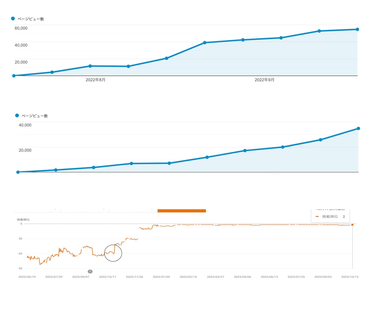Click the orange endpoint dot at 2023/10/13
This screenshot has height=312, width=375.
352,225
